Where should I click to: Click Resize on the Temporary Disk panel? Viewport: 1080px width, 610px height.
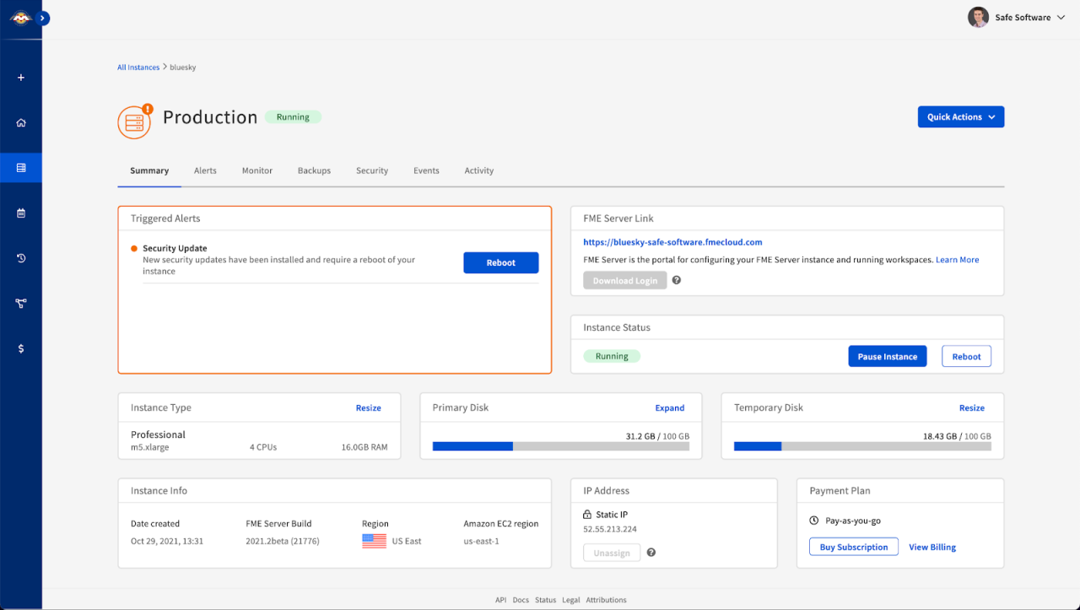point(972,408)
